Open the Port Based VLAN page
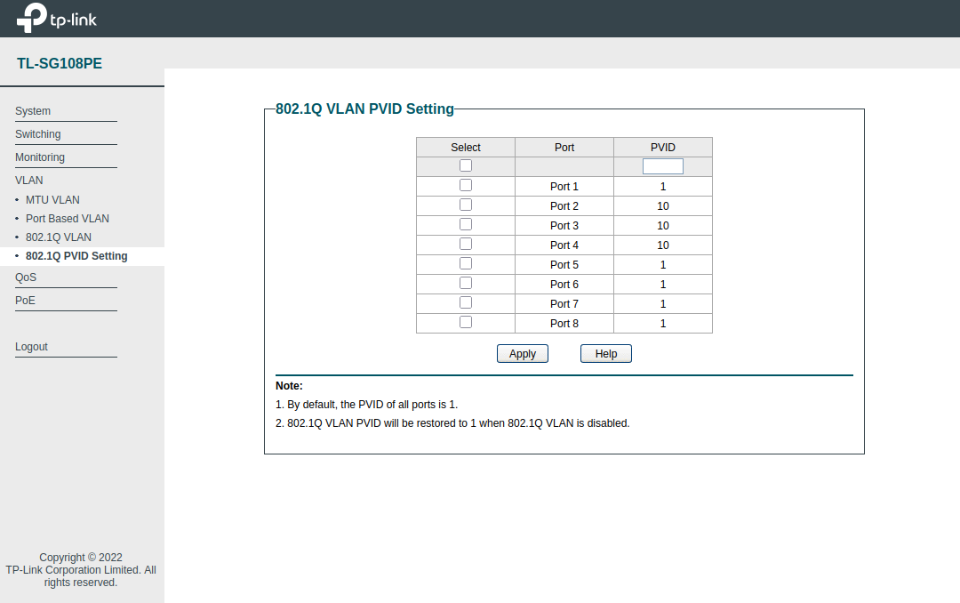The width and height of the screenshot is (960, 603). pos(67,218)
